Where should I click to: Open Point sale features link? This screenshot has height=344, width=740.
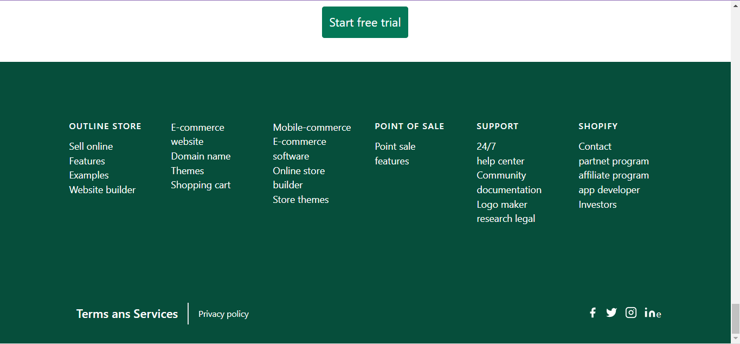point(395,154)
